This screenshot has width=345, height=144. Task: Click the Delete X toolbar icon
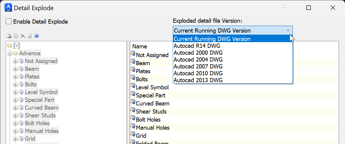(x=23, y=36)
